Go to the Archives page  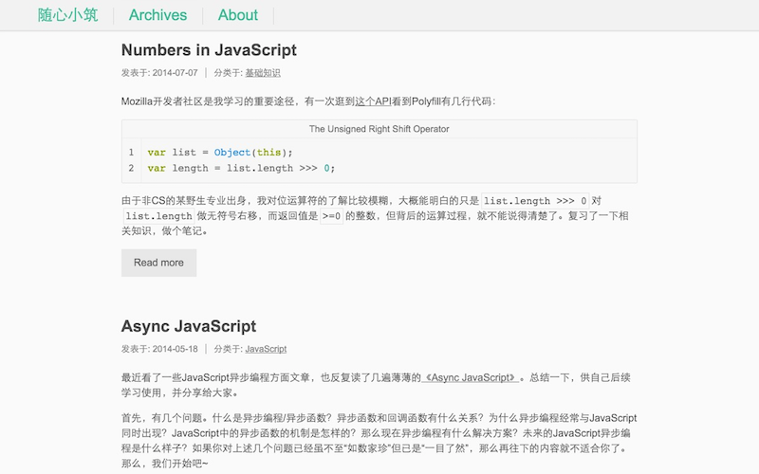(x=157, y=15)
